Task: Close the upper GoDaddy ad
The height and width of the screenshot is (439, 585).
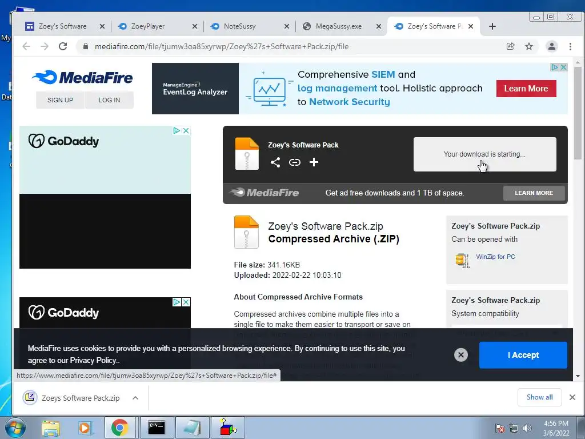Action: tap(186, 131)
